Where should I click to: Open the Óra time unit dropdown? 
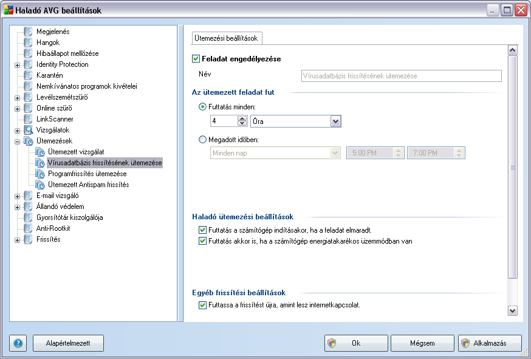(x=335, y=121)
